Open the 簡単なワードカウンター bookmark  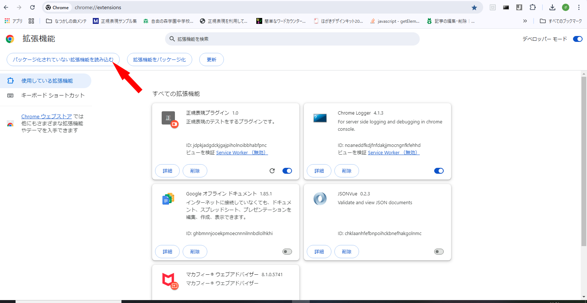click(281, 21)
